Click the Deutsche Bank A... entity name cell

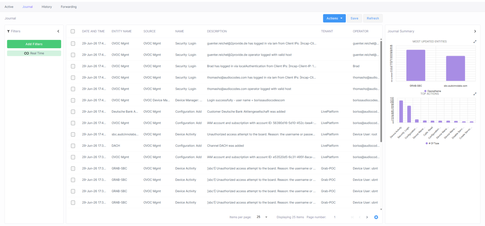pos(125,112)
